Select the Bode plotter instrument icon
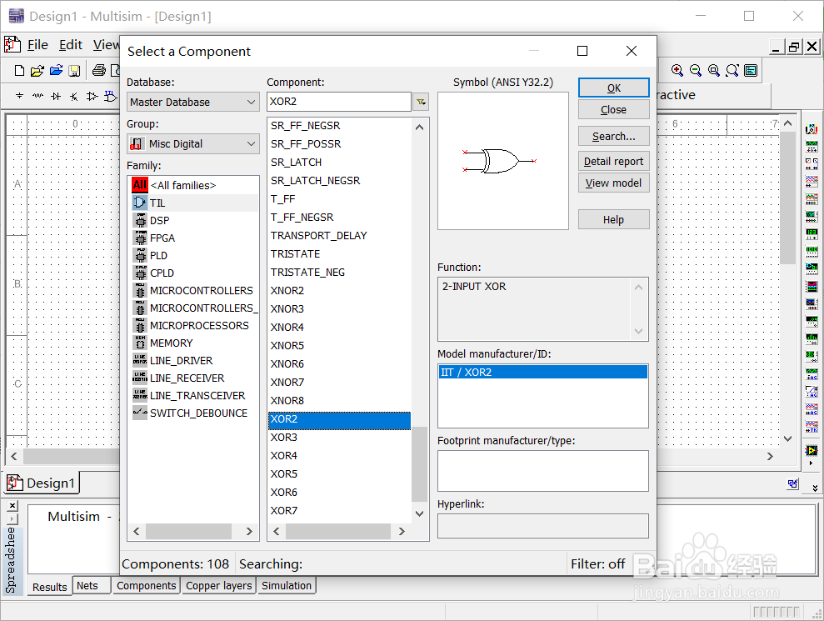 812,216
